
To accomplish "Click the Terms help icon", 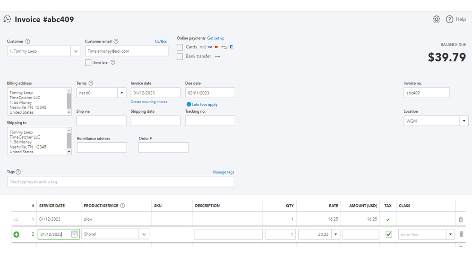I will [x=91, y=83].
